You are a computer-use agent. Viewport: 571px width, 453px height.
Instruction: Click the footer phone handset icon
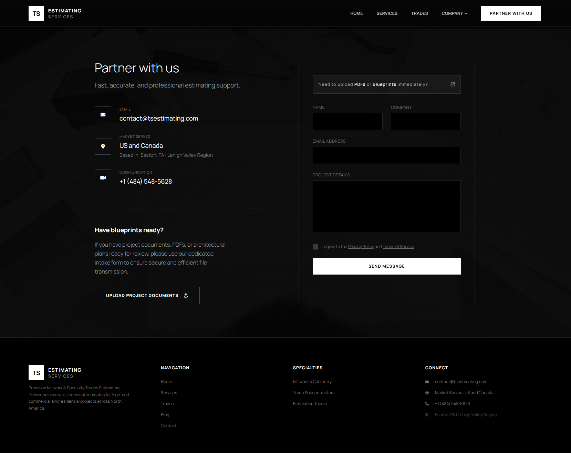pos(427,404)
